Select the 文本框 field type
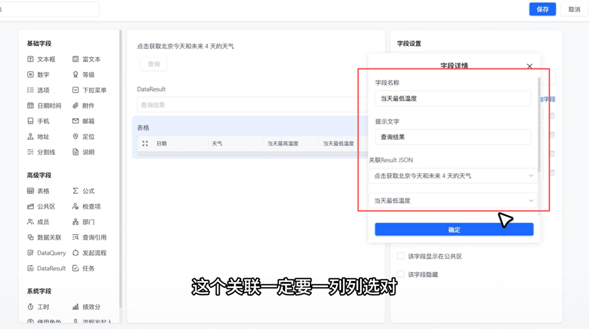The width and height of the screenshot is (589, 329). tap(41, 59)
